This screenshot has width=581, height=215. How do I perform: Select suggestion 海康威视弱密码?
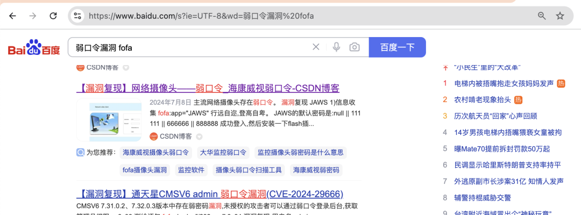pyautogui.click(x=316, y=170)
